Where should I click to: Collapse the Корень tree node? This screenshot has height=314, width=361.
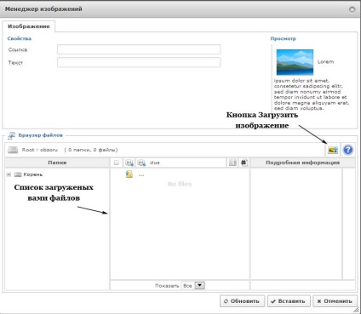tap(9, 174)
